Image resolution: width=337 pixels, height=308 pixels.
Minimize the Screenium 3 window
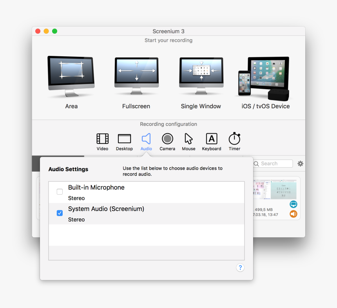pos(46,31)
